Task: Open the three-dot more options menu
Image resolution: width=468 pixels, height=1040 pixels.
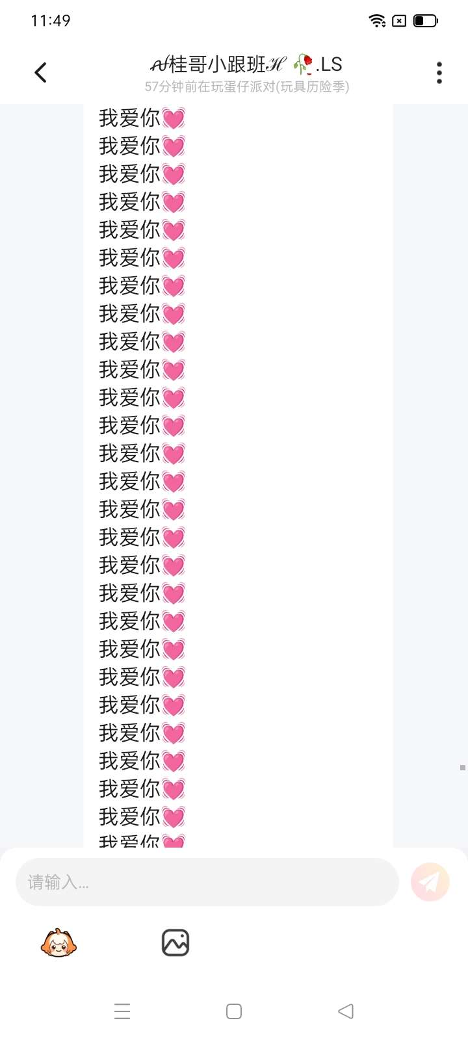Action: pos(439,72)
